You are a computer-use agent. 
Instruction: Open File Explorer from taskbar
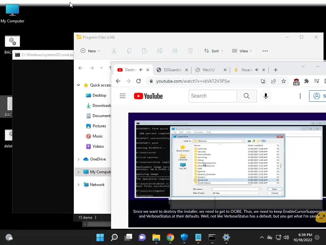point(156,237)
